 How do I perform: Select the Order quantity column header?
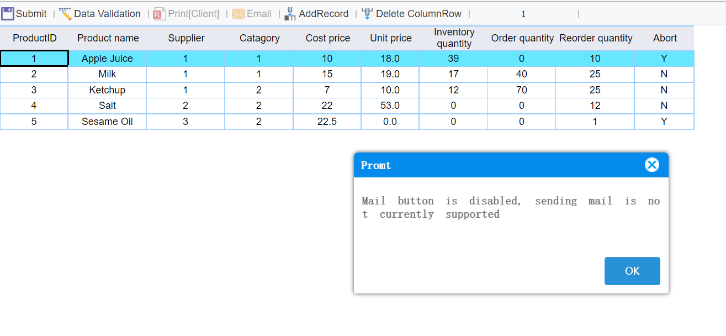click(x=522, y=38)
